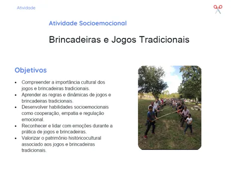Image resolution: width=239 pixels, height=191 pixels.
Task: Click the word 'tradicionais.' ending the list
Action: pos(34,150)
